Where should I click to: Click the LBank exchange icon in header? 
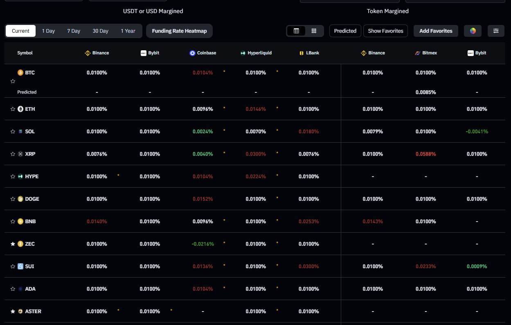(301, 53)
